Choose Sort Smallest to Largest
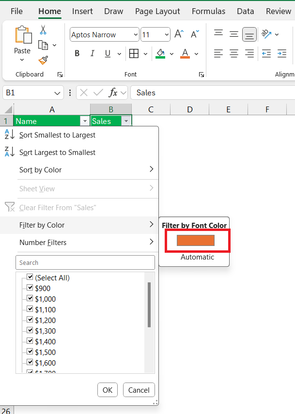The height and width of the screenshot is (414, 295). point(79,135)
